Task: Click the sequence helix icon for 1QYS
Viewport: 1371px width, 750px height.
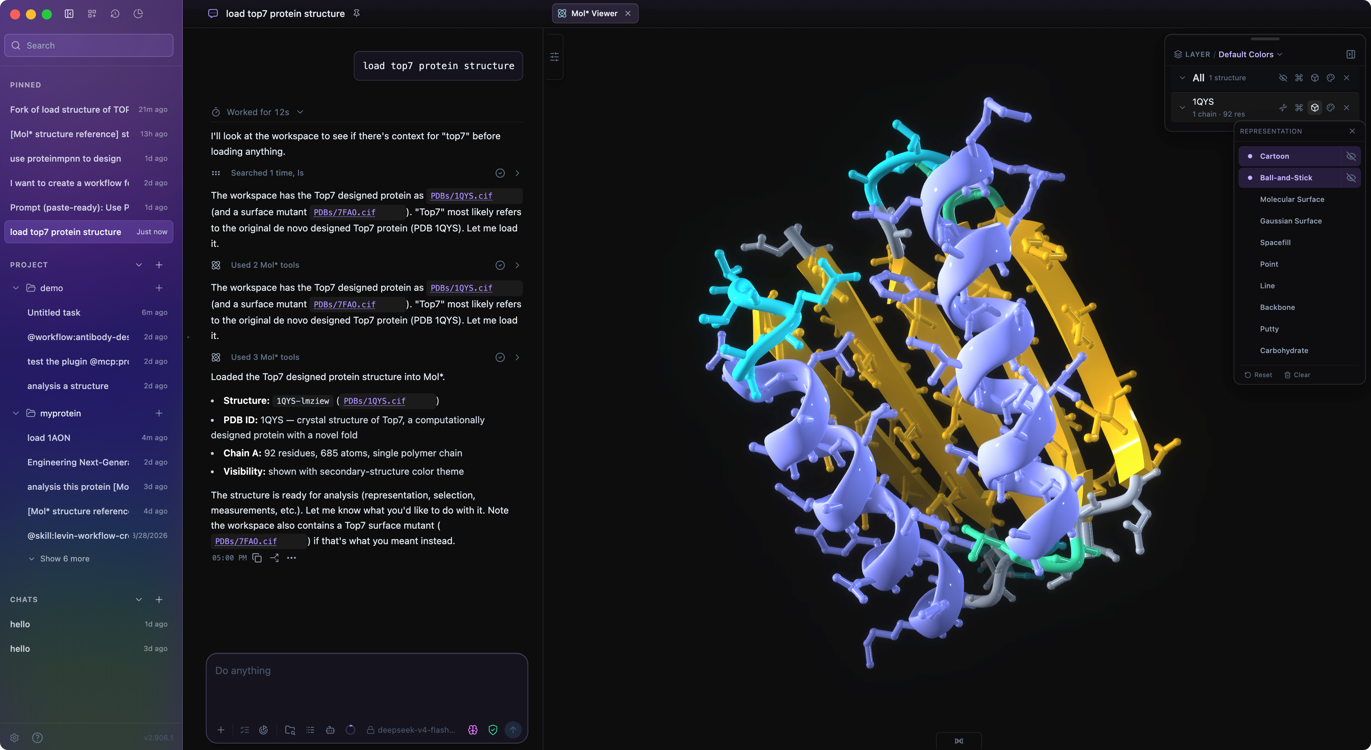Action: (1283, 108)
